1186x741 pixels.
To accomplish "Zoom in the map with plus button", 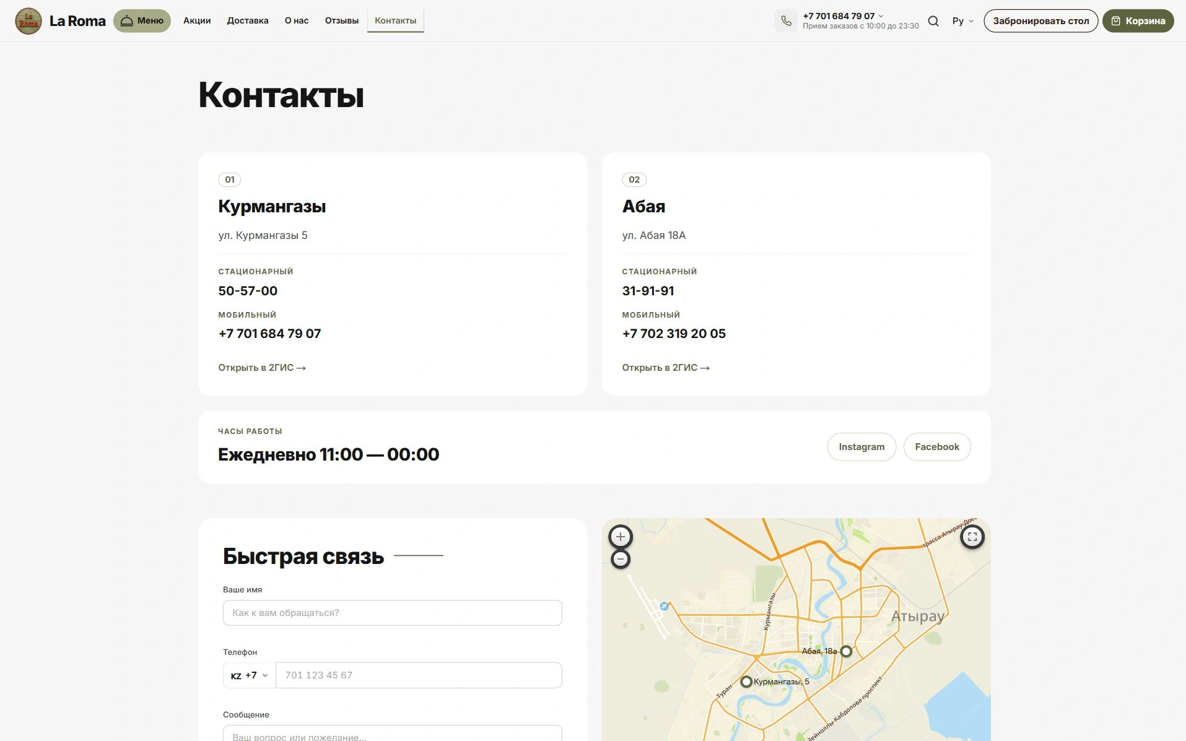I will [621, 537].
